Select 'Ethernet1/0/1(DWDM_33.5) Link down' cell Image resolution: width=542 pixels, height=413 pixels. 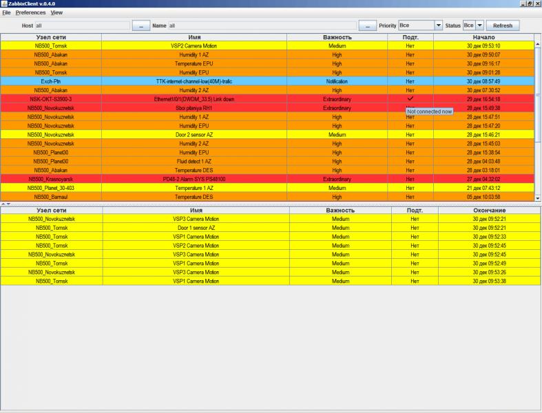194,99
